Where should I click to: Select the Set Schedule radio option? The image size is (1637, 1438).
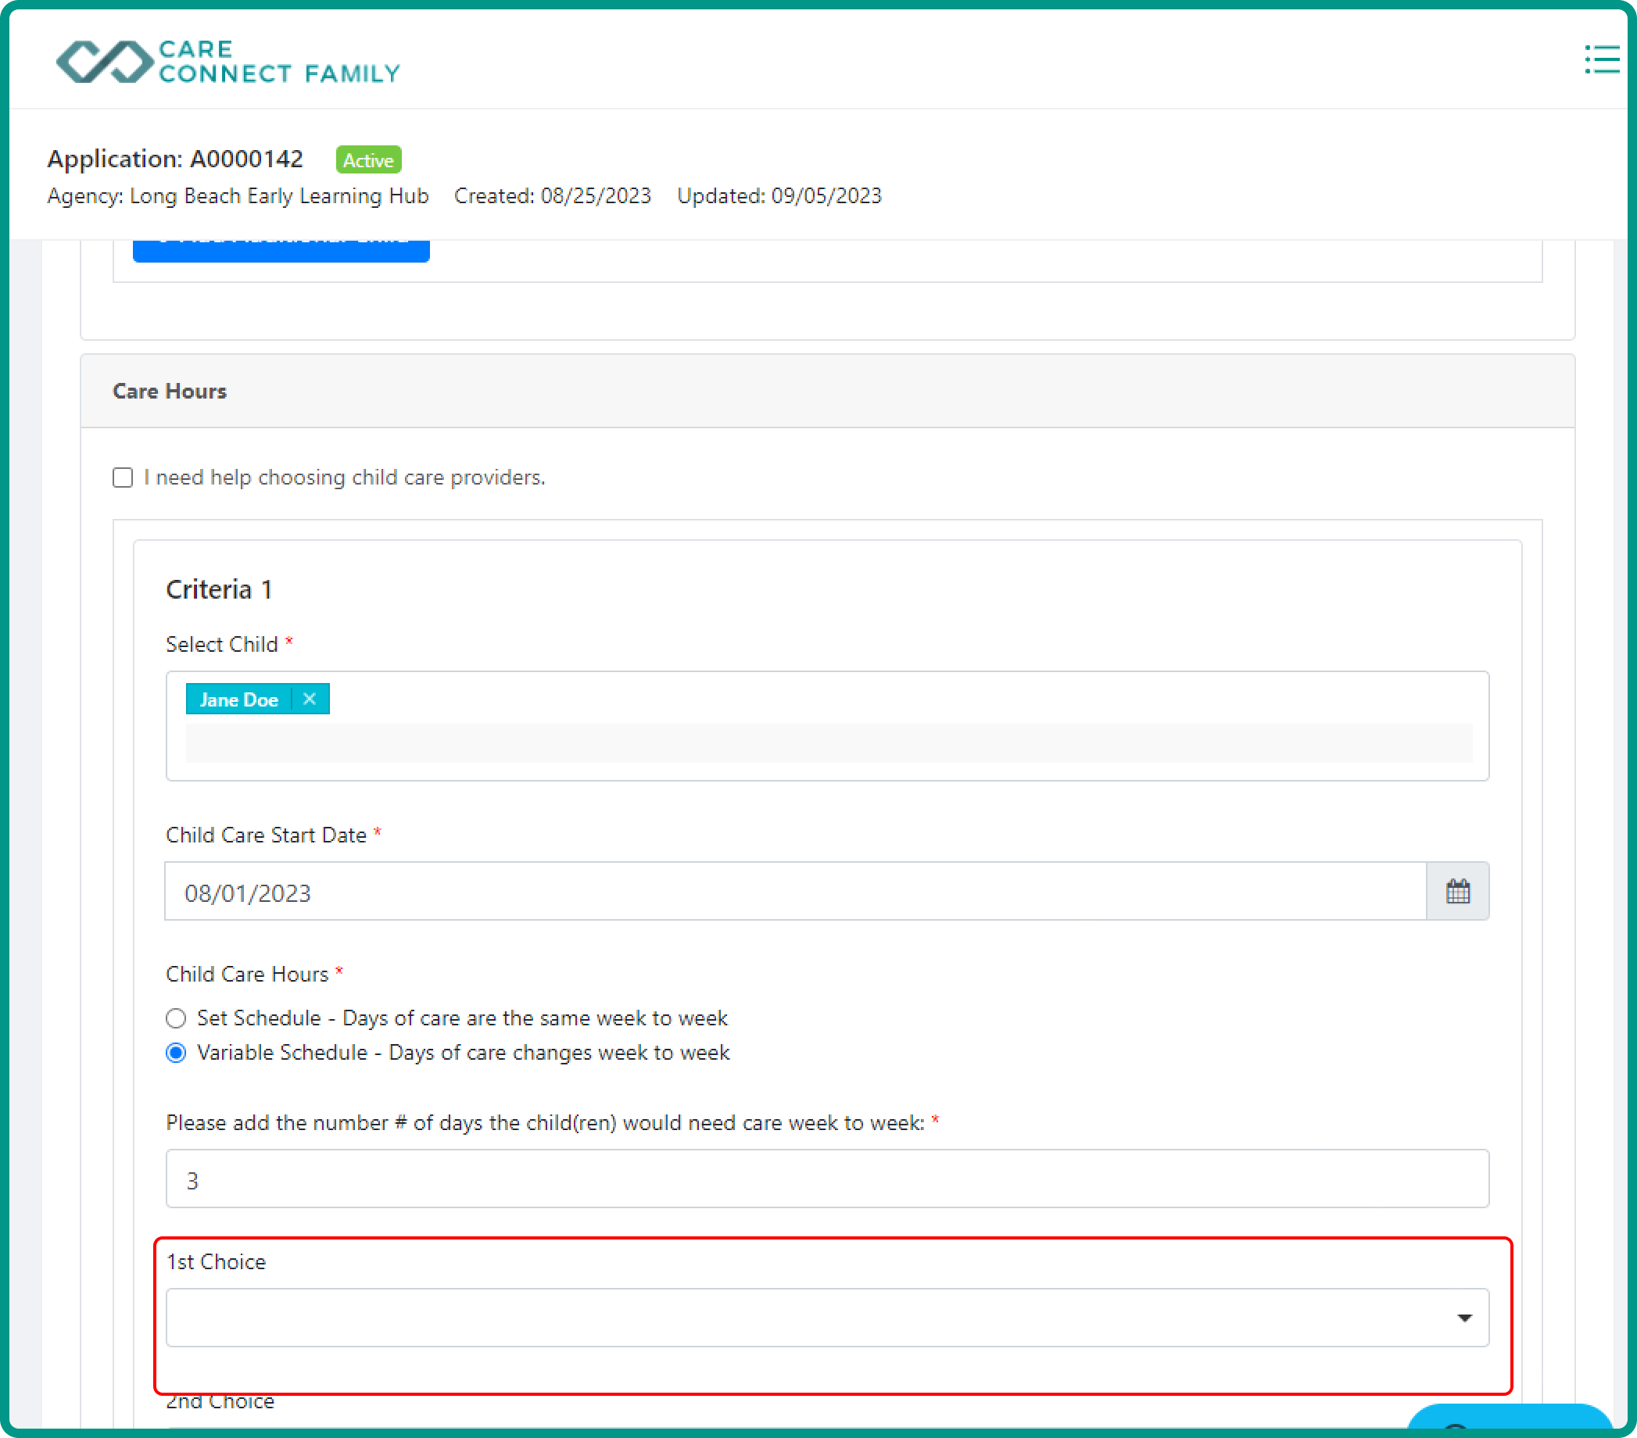click(x=176, y=1018)
